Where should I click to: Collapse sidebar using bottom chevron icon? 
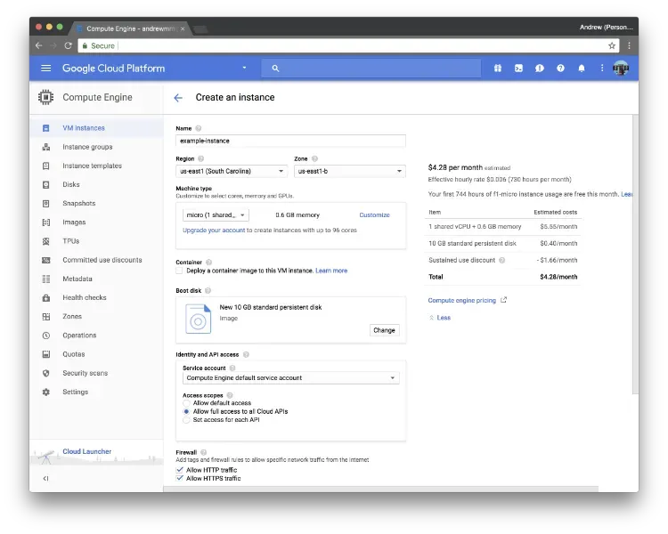[45, 479]
